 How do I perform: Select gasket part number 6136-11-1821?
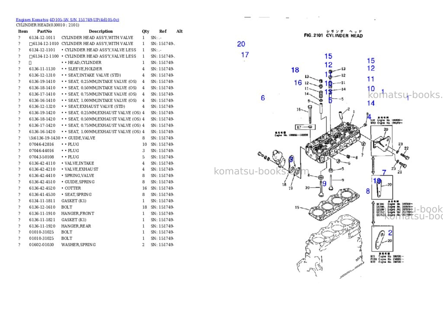point(42,220)
